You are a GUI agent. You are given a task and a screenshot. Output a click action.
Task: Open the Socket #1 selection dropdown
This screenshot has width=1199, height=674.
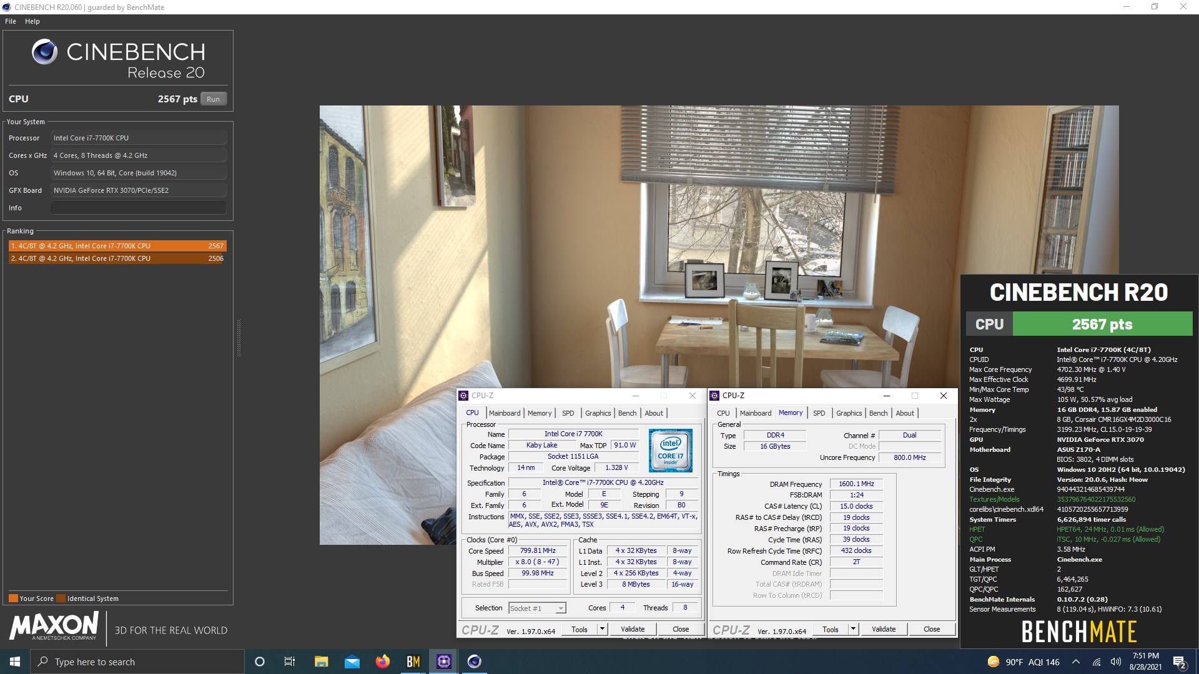click(537, 608)
